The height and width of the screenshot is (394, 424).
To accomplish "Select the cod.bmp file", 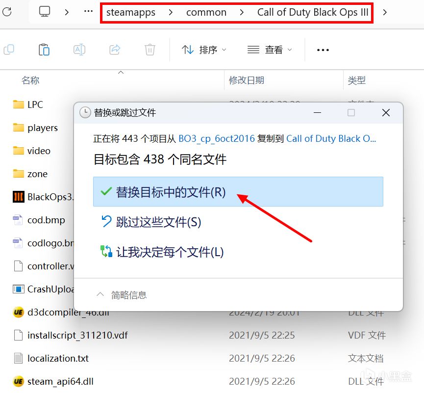I will coord(39,220).
